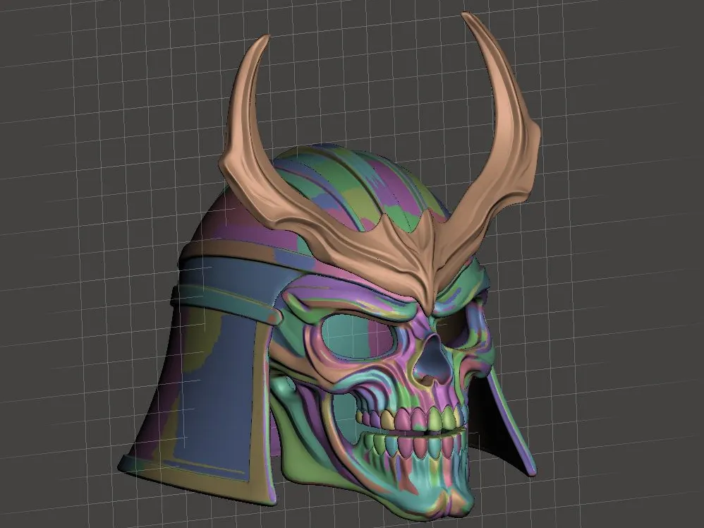Click the tip of the left horn
Screen dimensions: 704x528
pyautogui.click(x=269, y=34)
